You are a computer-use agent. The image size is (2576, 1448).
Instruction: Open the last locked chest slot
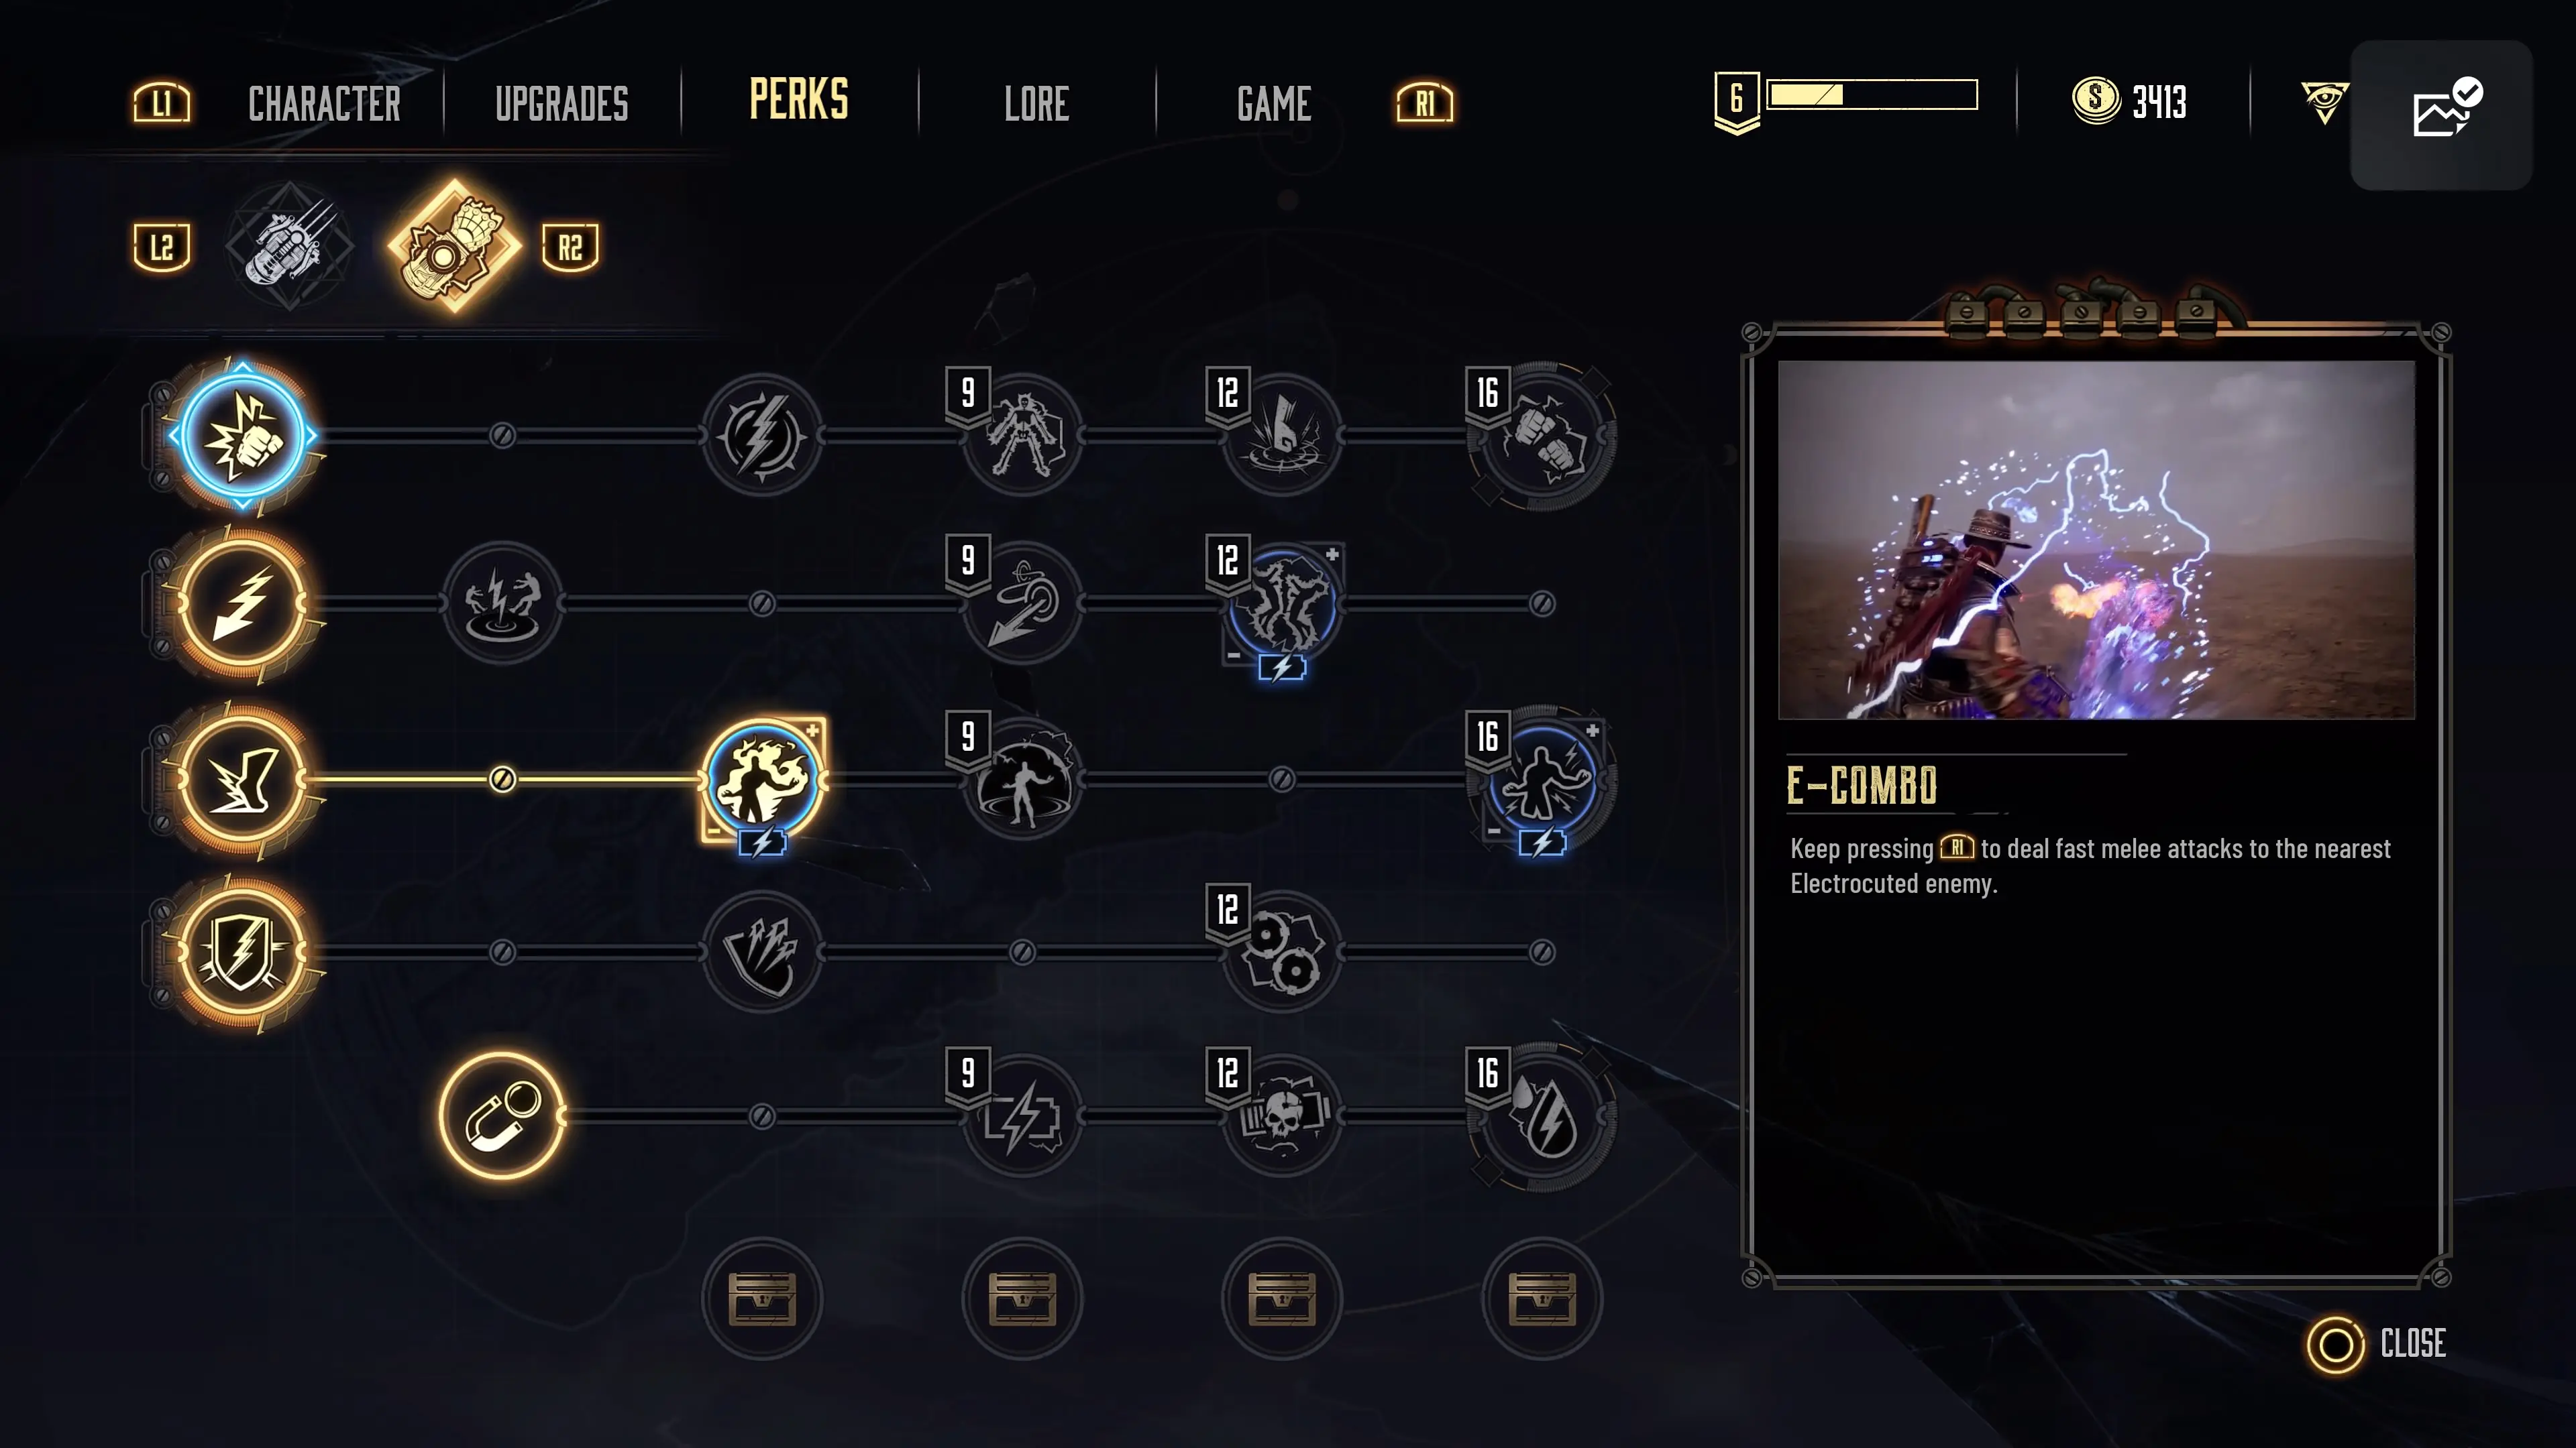[1542, 1298]
